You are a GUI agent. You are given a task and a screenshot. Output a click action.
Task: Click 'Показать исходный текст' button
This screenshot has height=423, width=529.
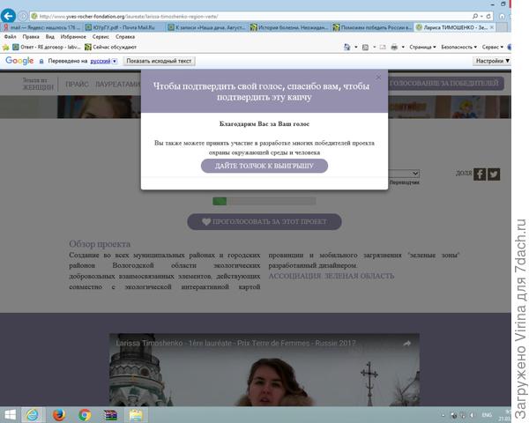[159, 61]
